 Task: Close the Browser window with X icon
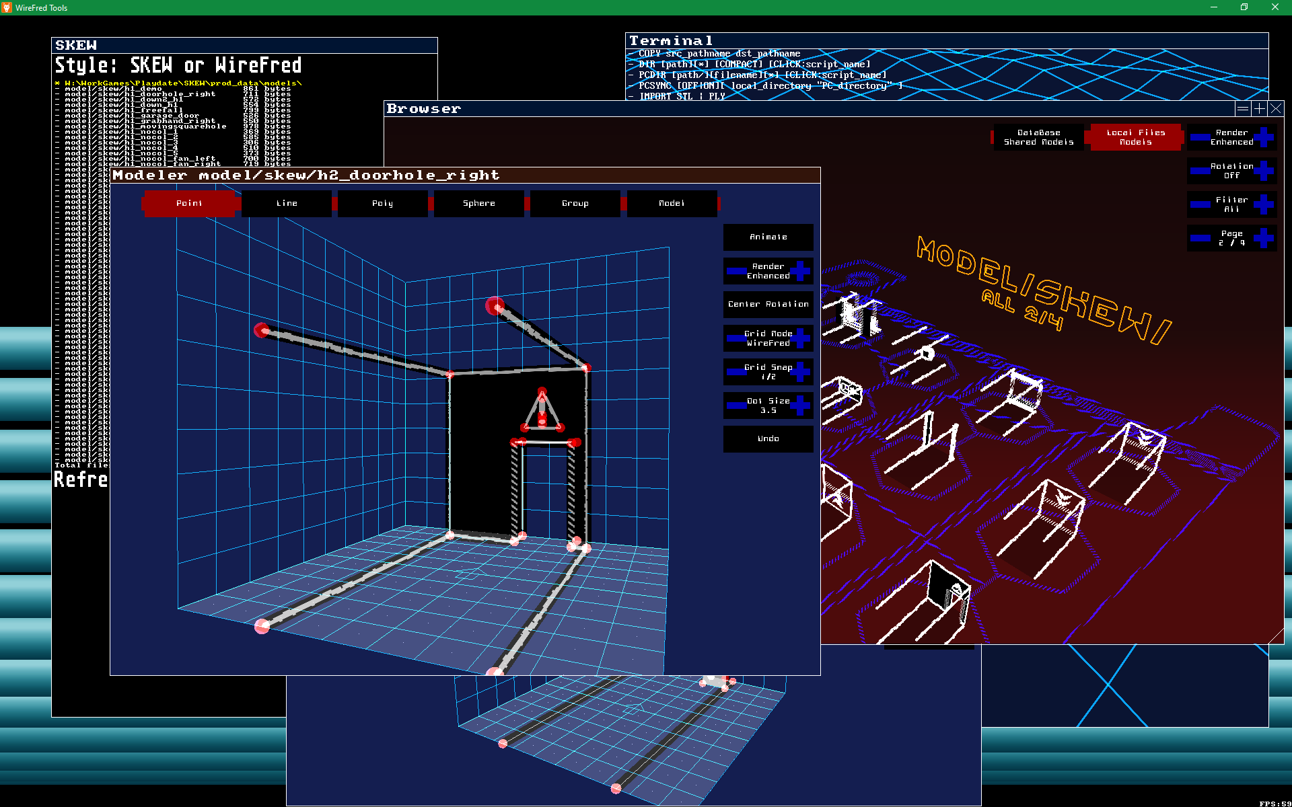pyautogui.click(x=1276, y=108)
